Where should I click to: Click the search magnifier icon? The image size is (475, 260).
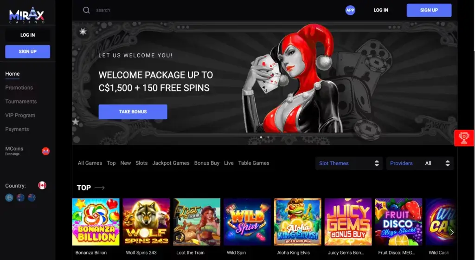86,10
